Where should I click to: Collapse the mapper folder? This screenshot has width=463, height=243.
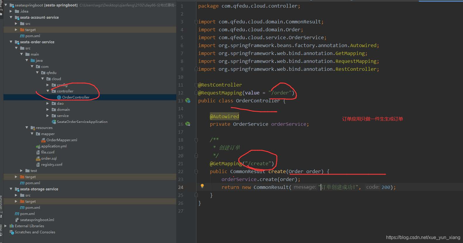(x=32, y=134)
